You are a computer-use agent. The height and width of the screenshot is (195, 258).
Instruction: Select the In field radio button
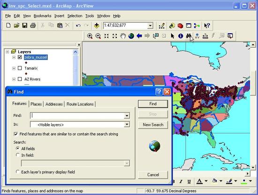[x=18, y=155]
